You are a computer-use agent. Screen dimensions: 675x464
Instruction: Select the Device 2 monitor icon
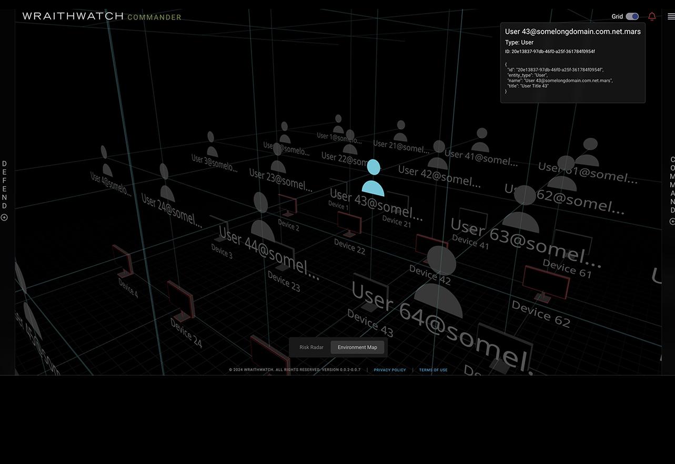pos(288,206)
